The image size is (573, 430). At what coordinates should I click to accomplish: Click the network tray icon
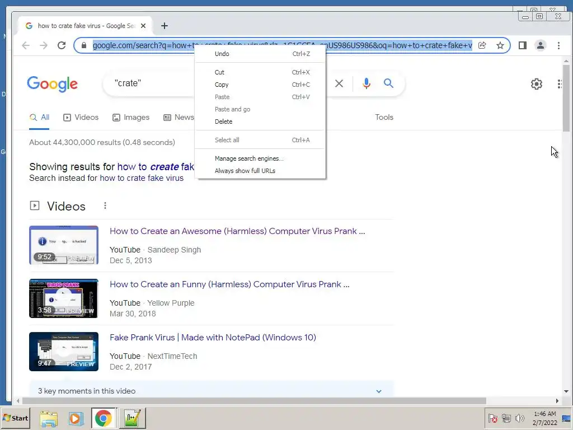pos(506,418)
